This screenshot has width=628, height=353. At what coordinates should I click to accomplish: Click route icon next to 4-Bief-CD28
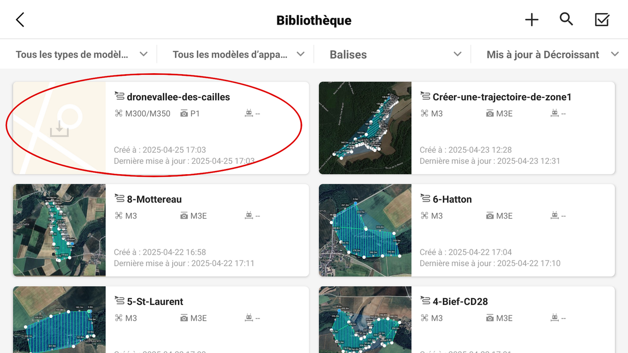coord(425,301)
